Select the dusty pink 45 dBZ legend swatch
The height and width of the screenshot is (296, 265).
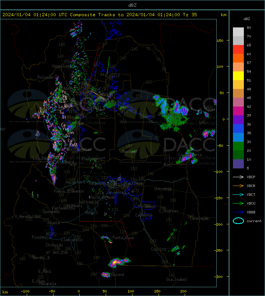pyautogui.click(x=238, y=102)
